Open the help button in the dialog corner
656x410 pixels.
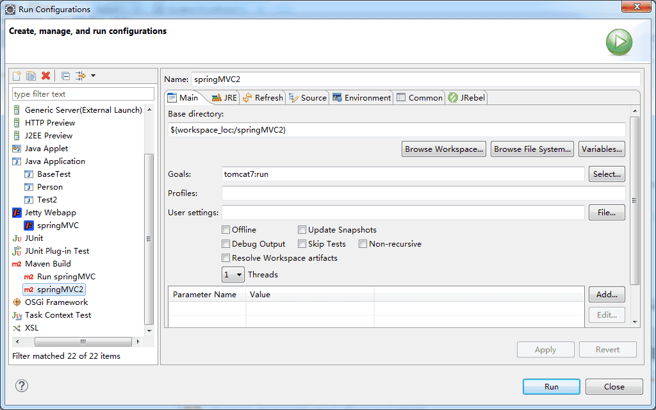click(x=21, y=386)
